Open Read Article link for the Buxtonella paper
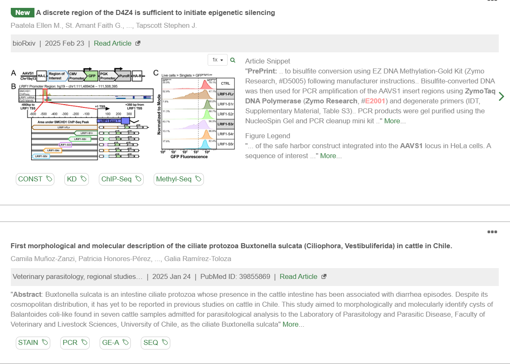This screenshot has width=510, height=364. click(298, 277)
